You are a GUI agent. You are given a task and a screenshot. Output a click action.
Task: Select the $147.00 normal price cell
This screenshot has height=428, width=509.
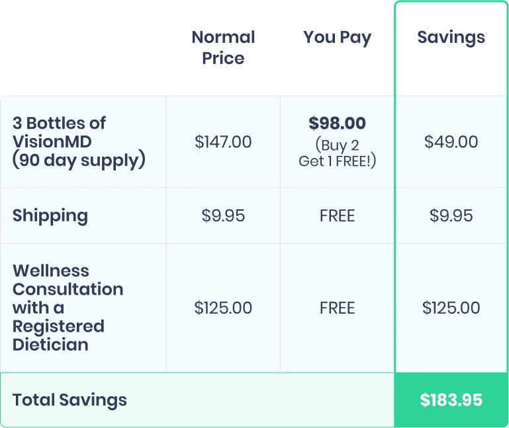[x=223, y=142]
